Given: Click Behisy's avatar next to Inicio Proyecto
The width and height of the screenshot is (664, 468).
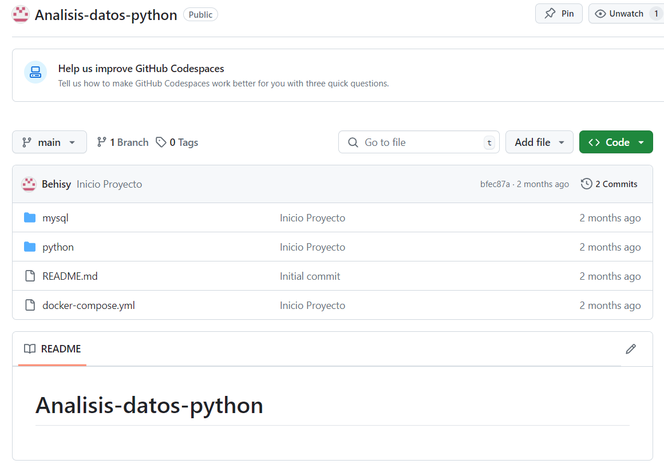Looking at the screenshot, I should pos(28,184).
